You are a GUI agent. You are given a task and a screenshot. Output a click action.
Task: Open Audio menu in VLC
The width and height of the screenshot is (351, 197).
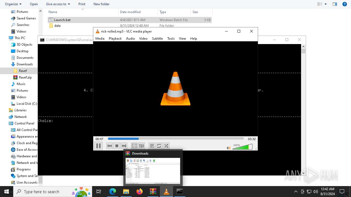click(131, 39)
